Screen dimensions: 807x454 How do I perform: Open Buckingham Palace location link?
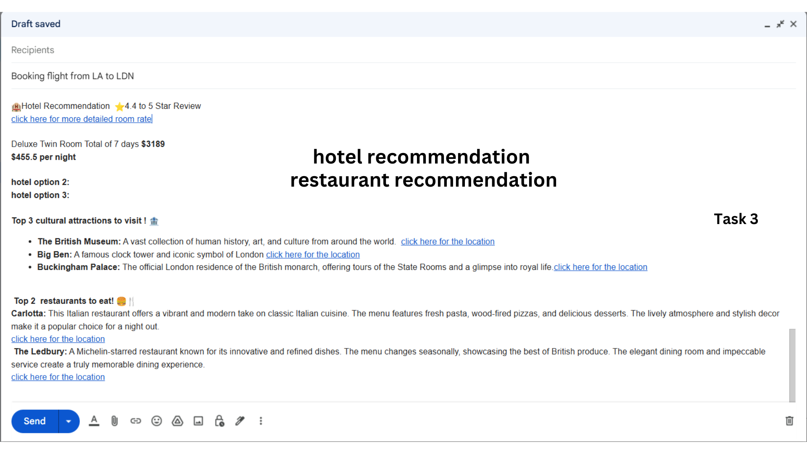[600, 267]
